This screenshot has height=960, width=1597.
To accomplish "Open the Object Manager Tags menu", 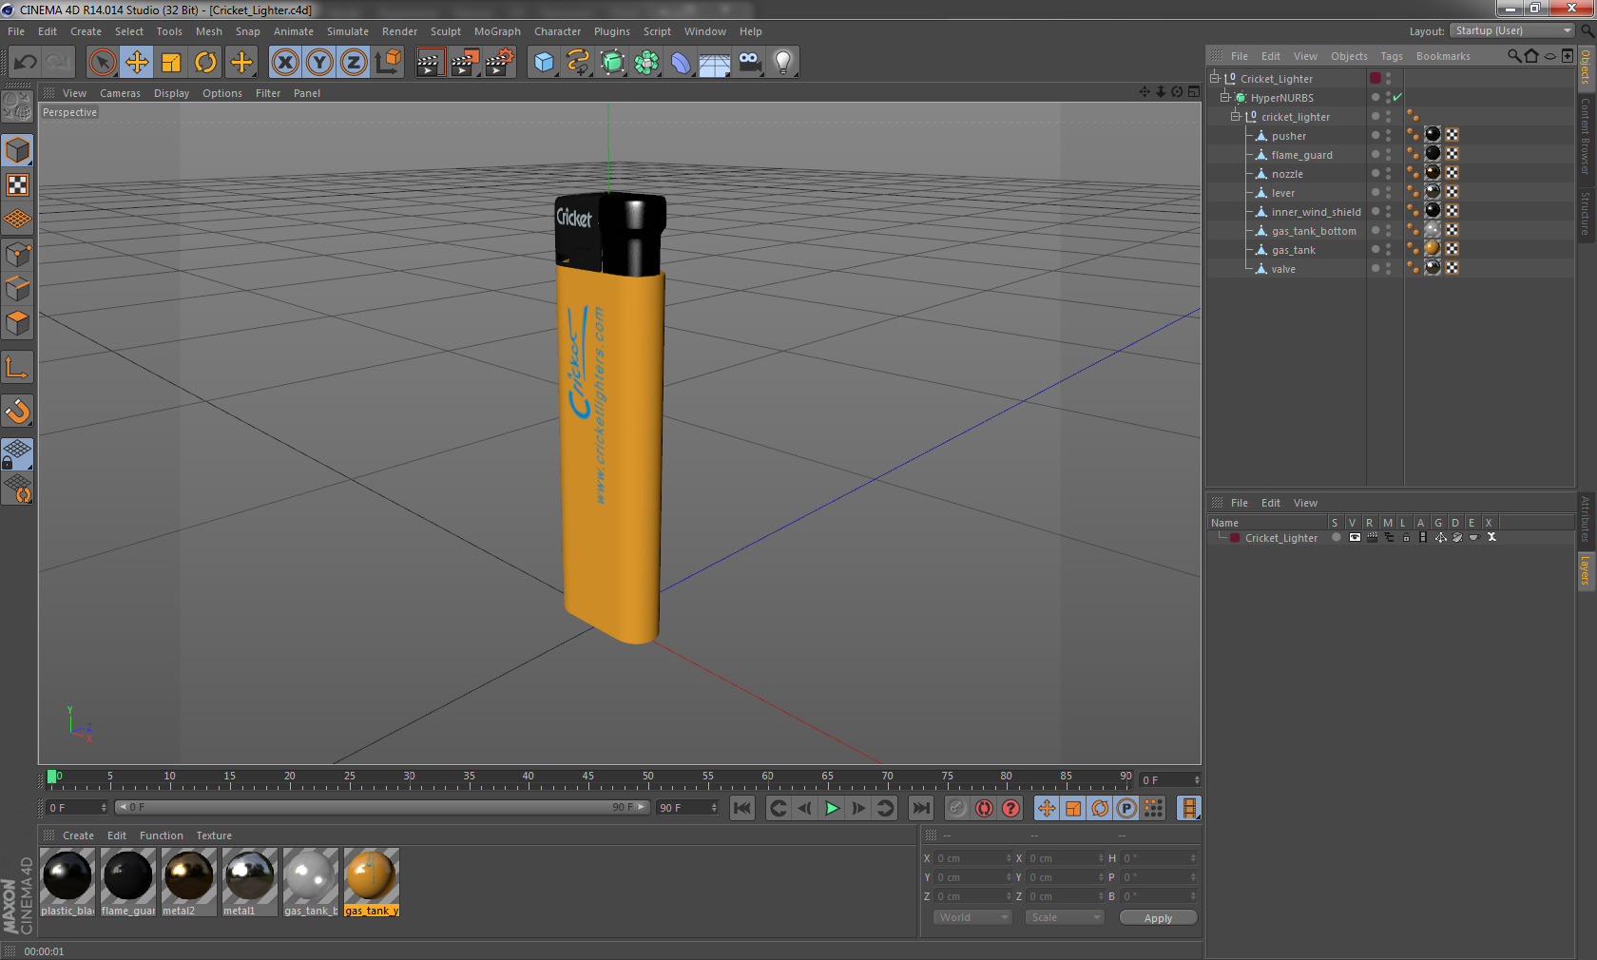I will (1392, 56).
